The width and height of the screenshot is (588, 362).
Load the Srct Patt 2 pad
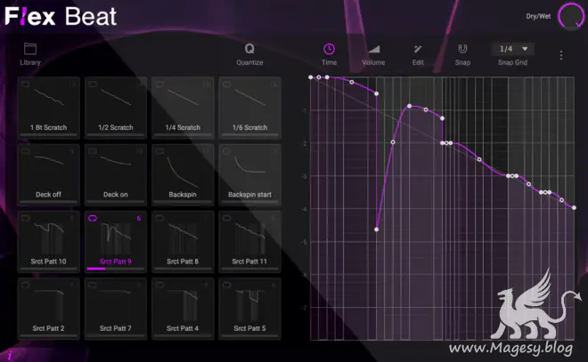pyautogui.click(x=49, y=309)
